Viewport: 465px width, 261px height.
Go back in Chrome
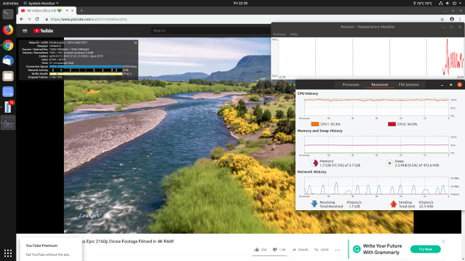(x=21, y=19)
